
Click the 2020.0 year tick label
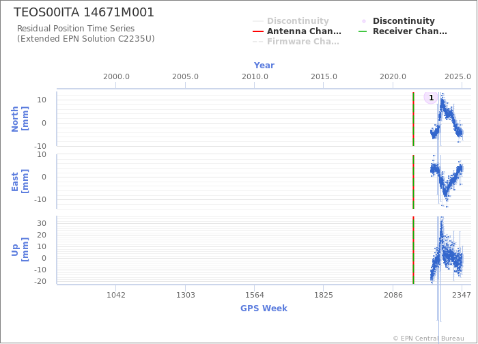pyautogui.click(x=393, y=76)
